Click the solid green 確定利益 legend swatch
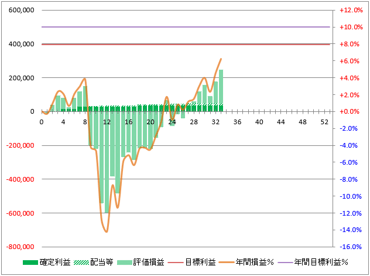The image size is (370, 276). tap(30, 263)
